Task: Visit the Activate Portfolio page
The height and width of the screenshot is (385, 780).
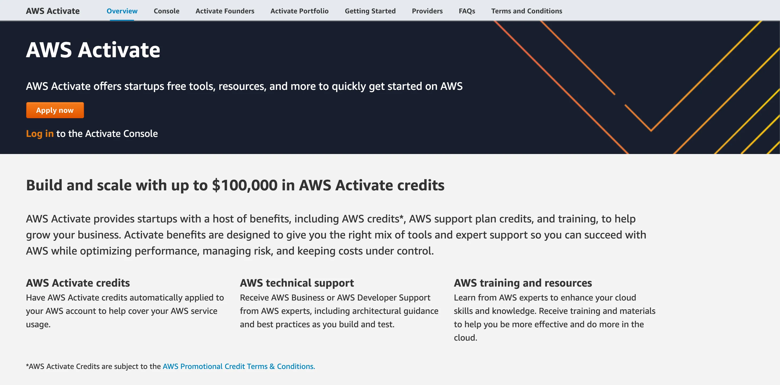Action: tap(299, 11)
